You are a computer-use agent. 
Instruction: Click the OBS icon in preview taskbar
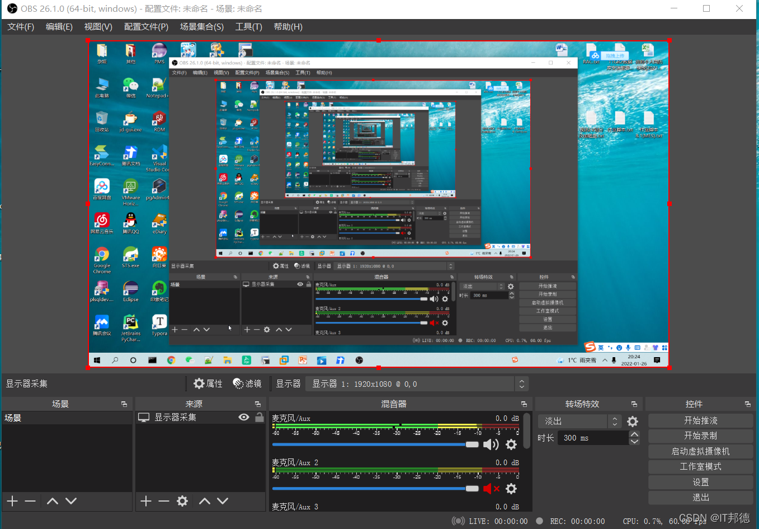pos(359,360)
